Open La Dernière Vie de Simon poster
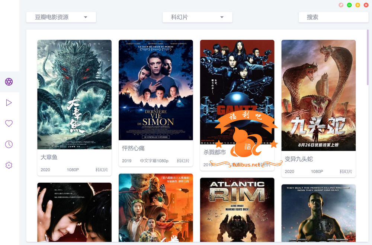Image resolution: width=372 pixels, height=245 pixels. (x=155, y=90)
